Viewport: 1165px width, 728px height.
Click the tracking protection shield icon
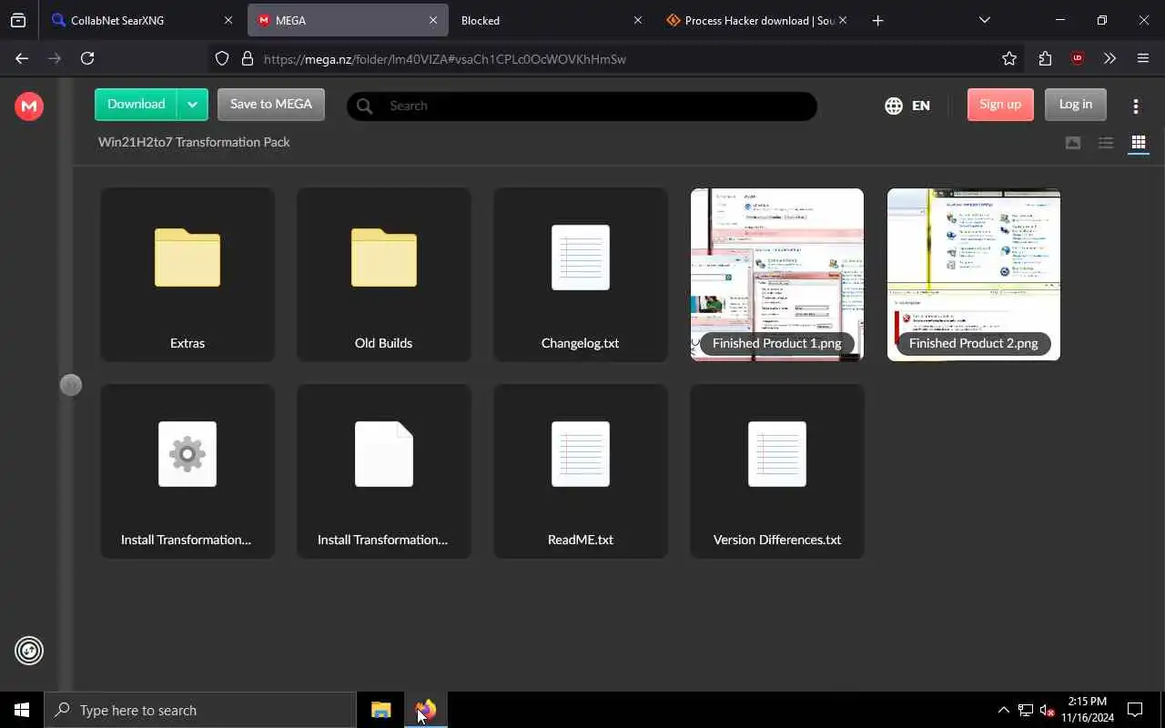tap(222, 58)
